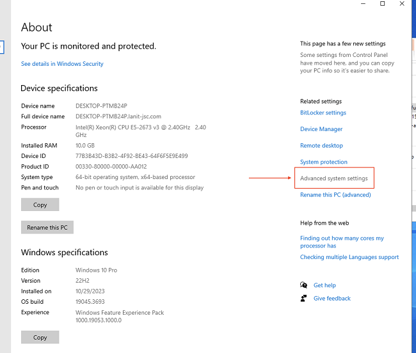Minimize the Settings window
The height and width of the screenshot is (353, 416).
[x=364, y=4]
